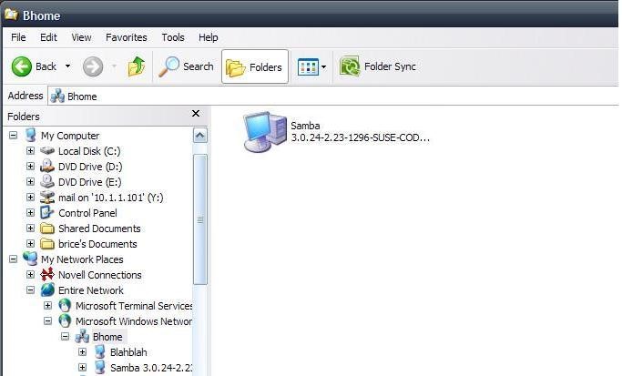Viewport: 622px width, 376px height.
Task: Click the Bhome title bar folder icon
Action: coord(12,15)
